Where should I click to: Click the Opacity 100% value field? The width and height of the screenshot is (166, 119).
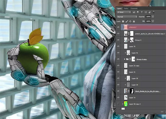[148, 17]
